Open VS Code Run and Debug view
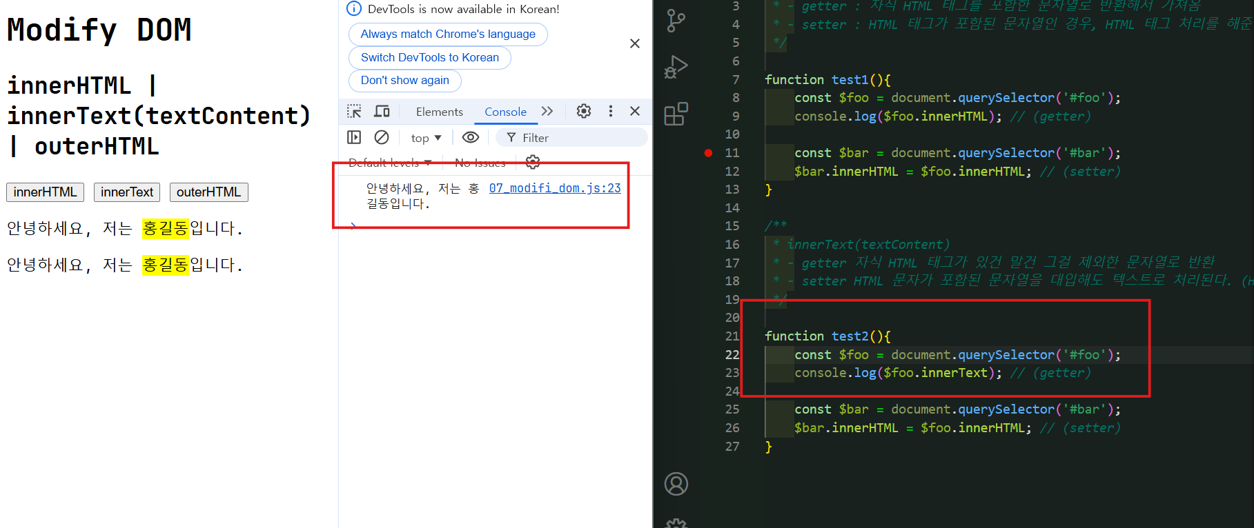The height and width of the screenshot is (528, 1254). click(x=676, y=67)
